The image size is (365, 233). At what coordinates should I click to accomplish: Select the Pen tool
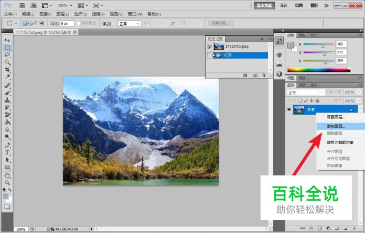[x=7, y=145]
